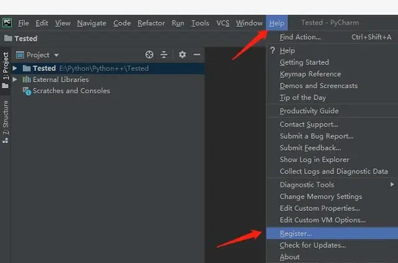
Task: Click the Scratches and Consoles icon
Action: 27,91
